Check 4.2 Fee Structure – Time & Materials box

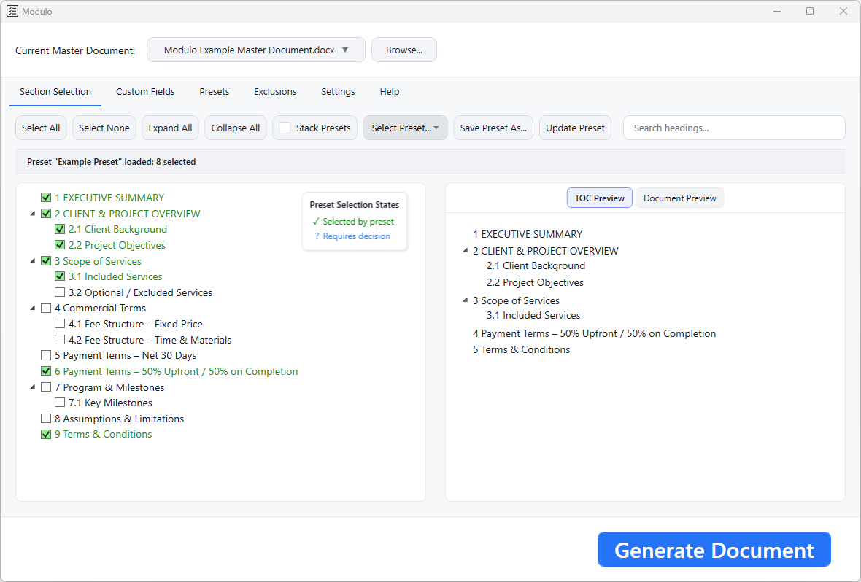point(60,340)
